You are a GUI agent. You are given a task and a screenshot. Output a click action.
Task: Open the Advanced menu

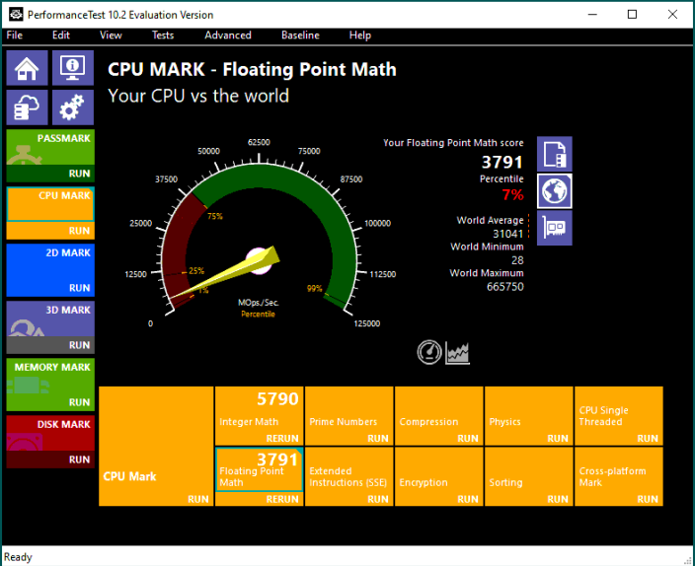coord(228,35)
